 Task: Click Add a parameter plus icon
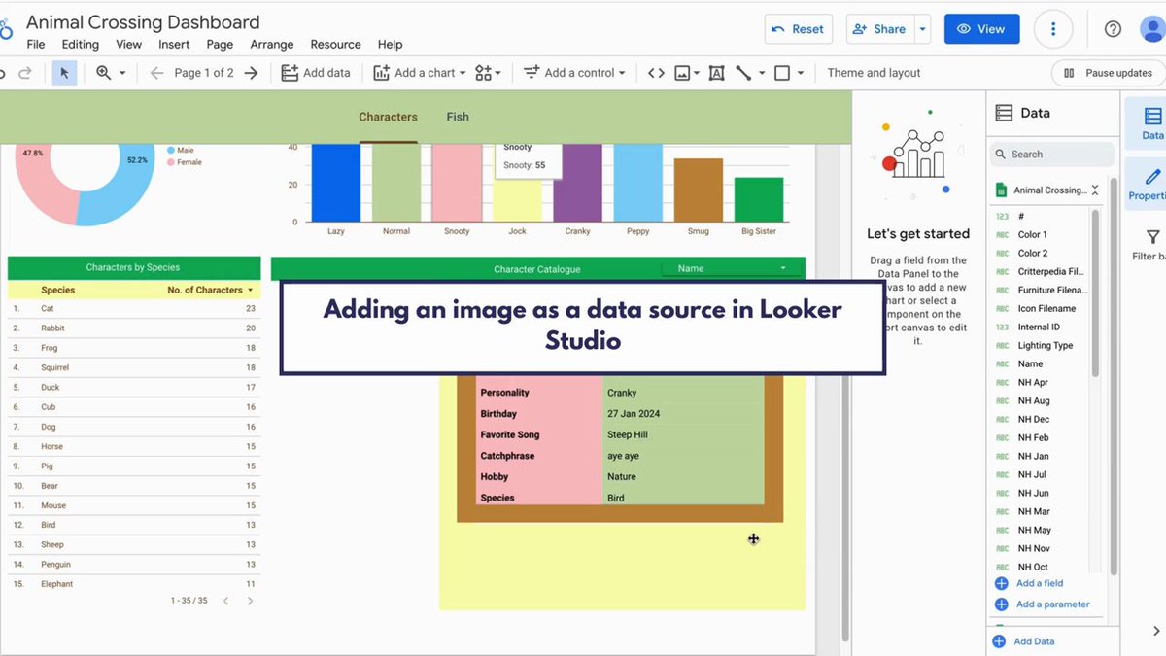pos(1002,604)
